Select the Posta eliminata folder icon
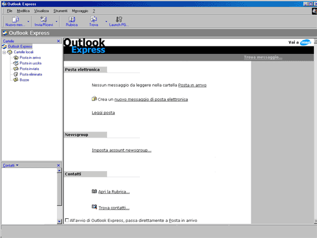Screen dimensions: 317x238 (15, 74)
